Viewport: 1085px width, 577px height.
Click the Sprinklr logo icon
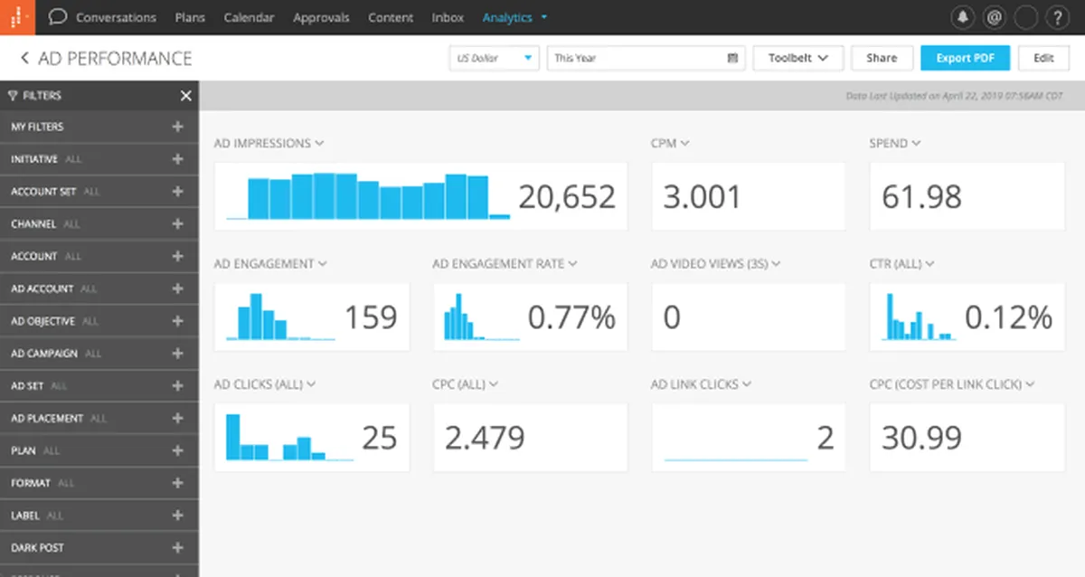click(16, 17)
